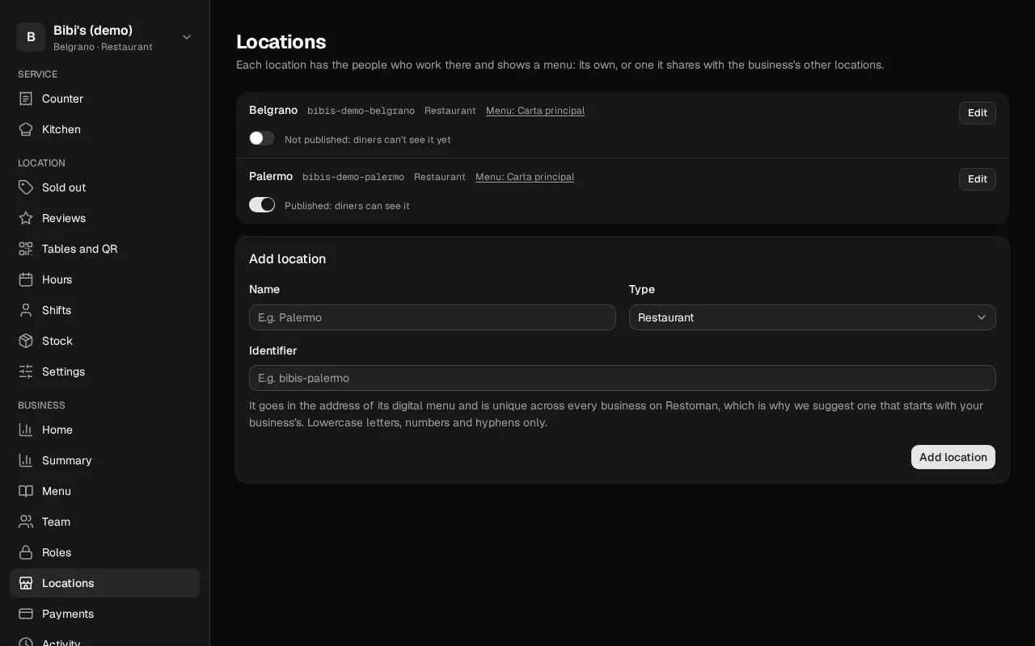Go to Hours page
This screenshot has height=646, width=1035.
(x=105, y=279)
